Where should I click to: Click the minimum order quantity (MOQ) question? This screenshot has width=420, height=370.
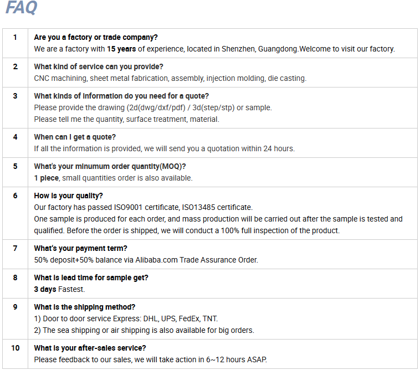tap(110, 167)
